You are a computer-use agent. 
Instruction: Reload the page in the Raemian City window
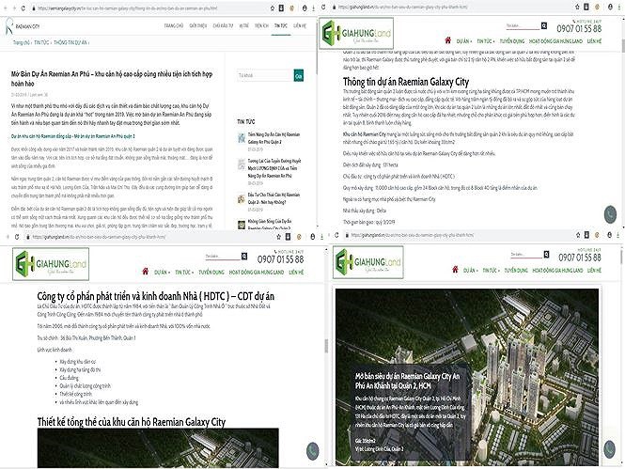(23, 8)
